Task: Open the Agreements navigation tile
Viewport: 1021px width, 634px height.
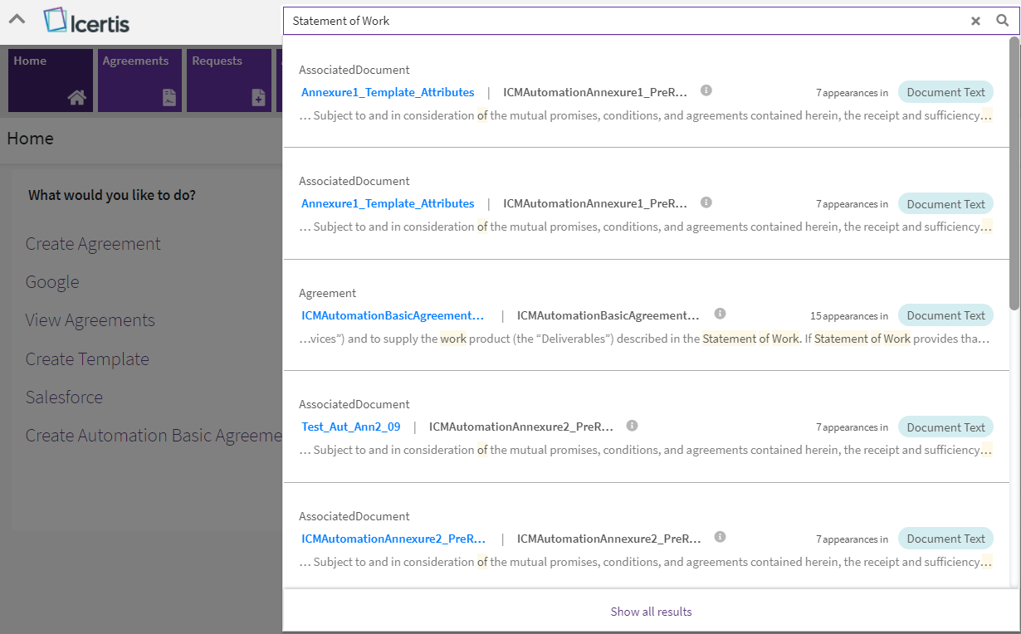Action: pos(139,80)
